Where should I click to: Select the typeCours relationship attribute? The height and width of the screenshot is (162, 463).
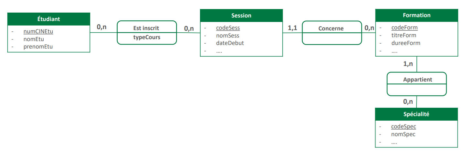[147, 37]
